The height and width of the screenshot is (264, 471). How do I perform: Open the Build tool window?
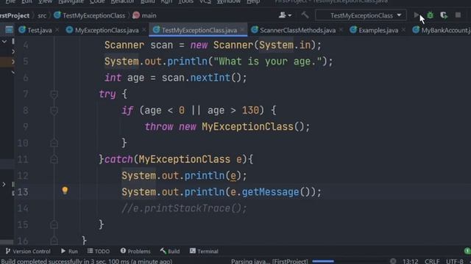(x=170, y=251)
